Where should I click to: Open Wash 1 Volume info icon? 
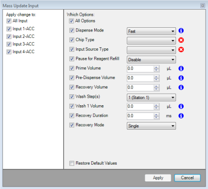coord(181,106)
